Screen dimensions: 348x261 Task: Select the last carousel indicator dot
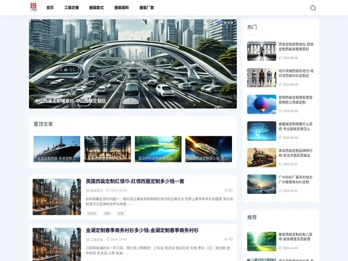click(232, 23)
